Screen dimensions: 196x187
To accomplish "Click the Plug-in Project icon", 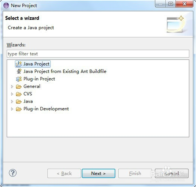I will click(x=19, y=79).
